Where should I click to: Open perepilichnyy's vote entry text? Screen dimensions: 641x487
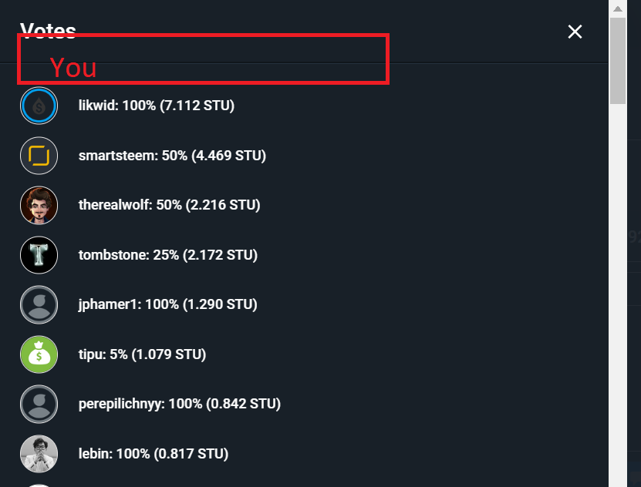[179, 404]
